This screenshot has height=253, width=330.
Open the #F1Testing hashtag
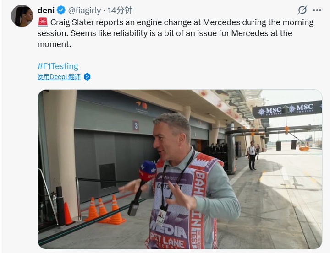click(x=58, y=66)
